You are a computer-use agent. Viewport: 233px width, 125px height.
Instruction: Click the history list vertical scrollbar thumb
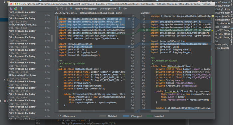[x=52, y=38]
